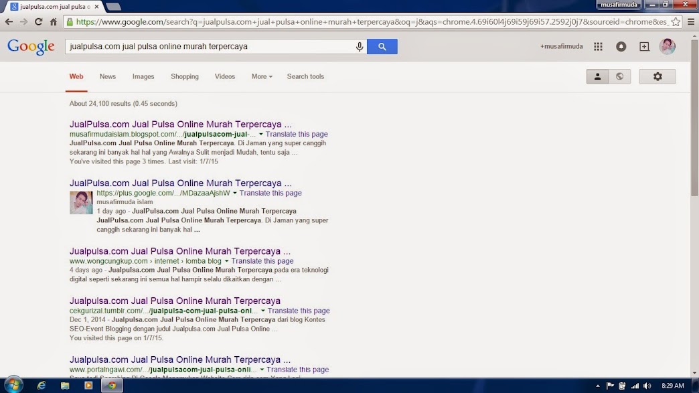This screenshot has height=393, width=699.
Task: Open the volume speaker tray icon
Action: tap(647, 386)
